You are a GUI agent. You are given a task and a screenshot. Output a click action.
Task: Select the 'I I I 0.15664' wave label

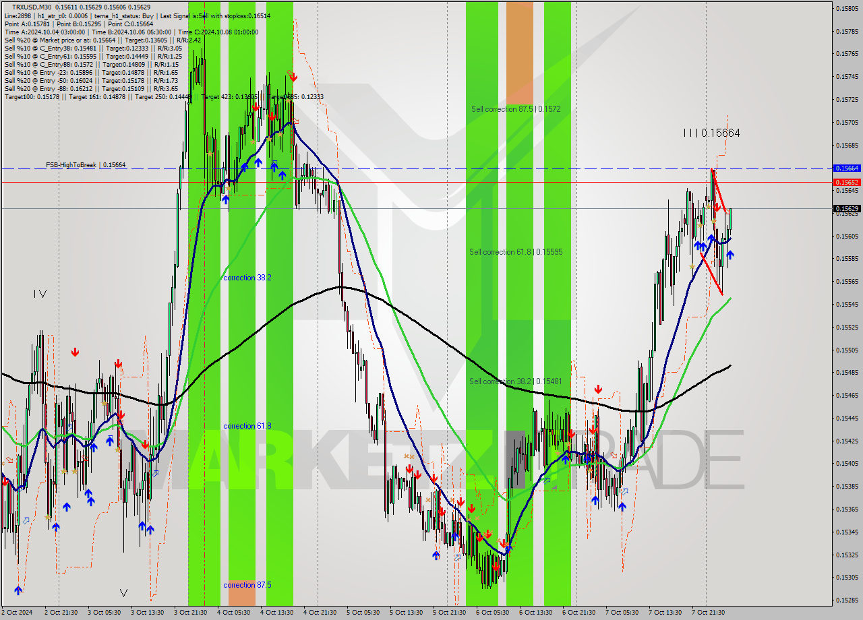pyautogui.click(x=711, y=133)
